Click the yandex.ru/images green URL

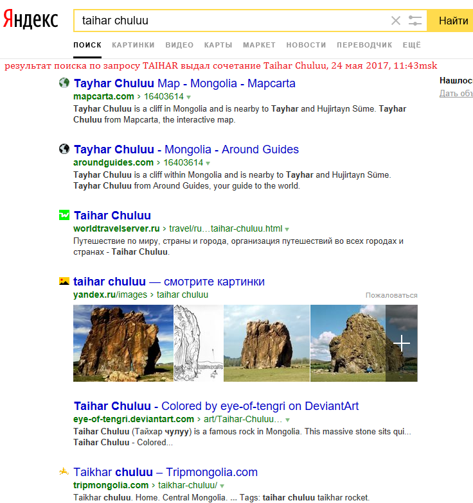(x=110, y=294)
